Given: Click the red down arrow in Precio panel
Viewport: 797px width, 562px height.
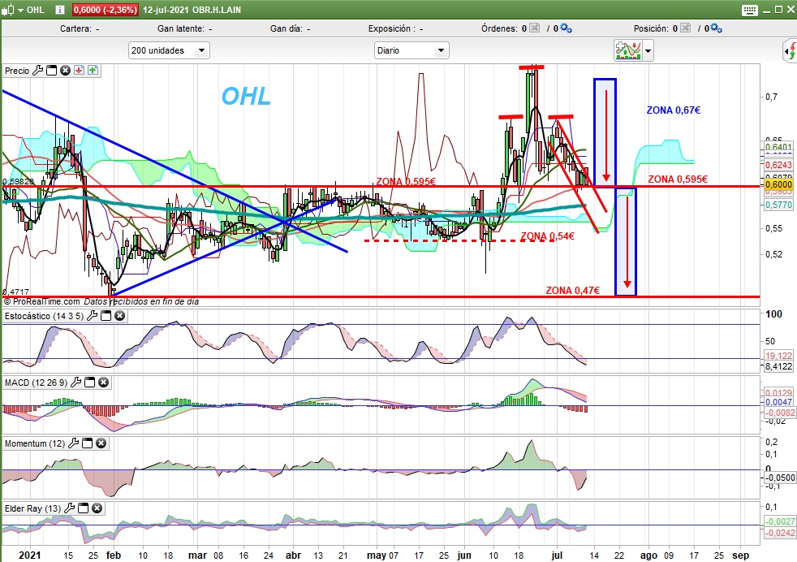Looking at the screenshot, I should (79, 70).
